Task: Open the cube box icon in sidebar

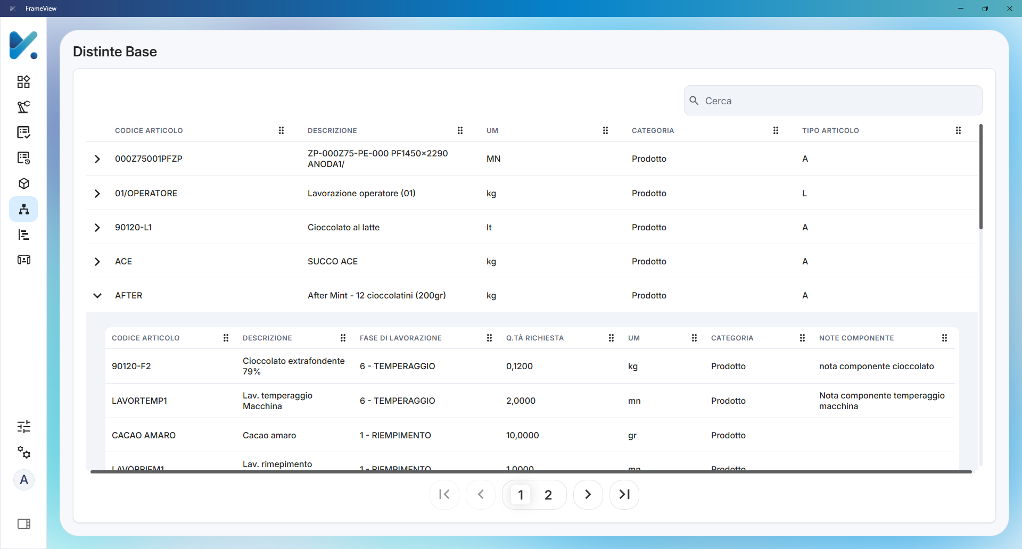Action: [x=23, y=184]
